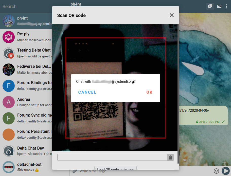Open the Testing Delta Chat conversation
231x176 pixels.
[x=34, y=50]
